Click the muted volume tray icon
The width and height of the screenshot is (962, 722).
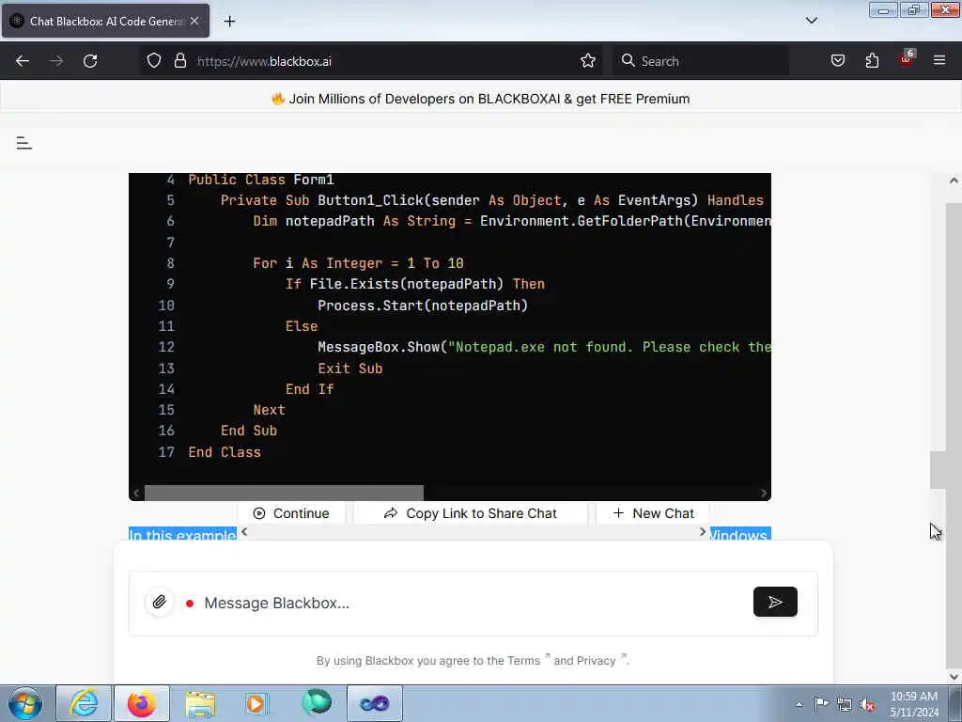pos(867,705)
